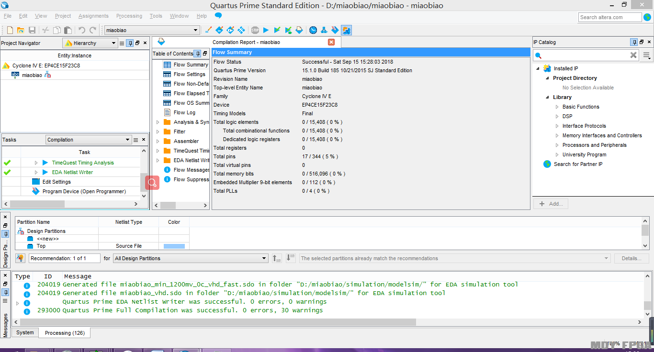
Task: Click the IP Catalog search field
Action: [586, 55]
